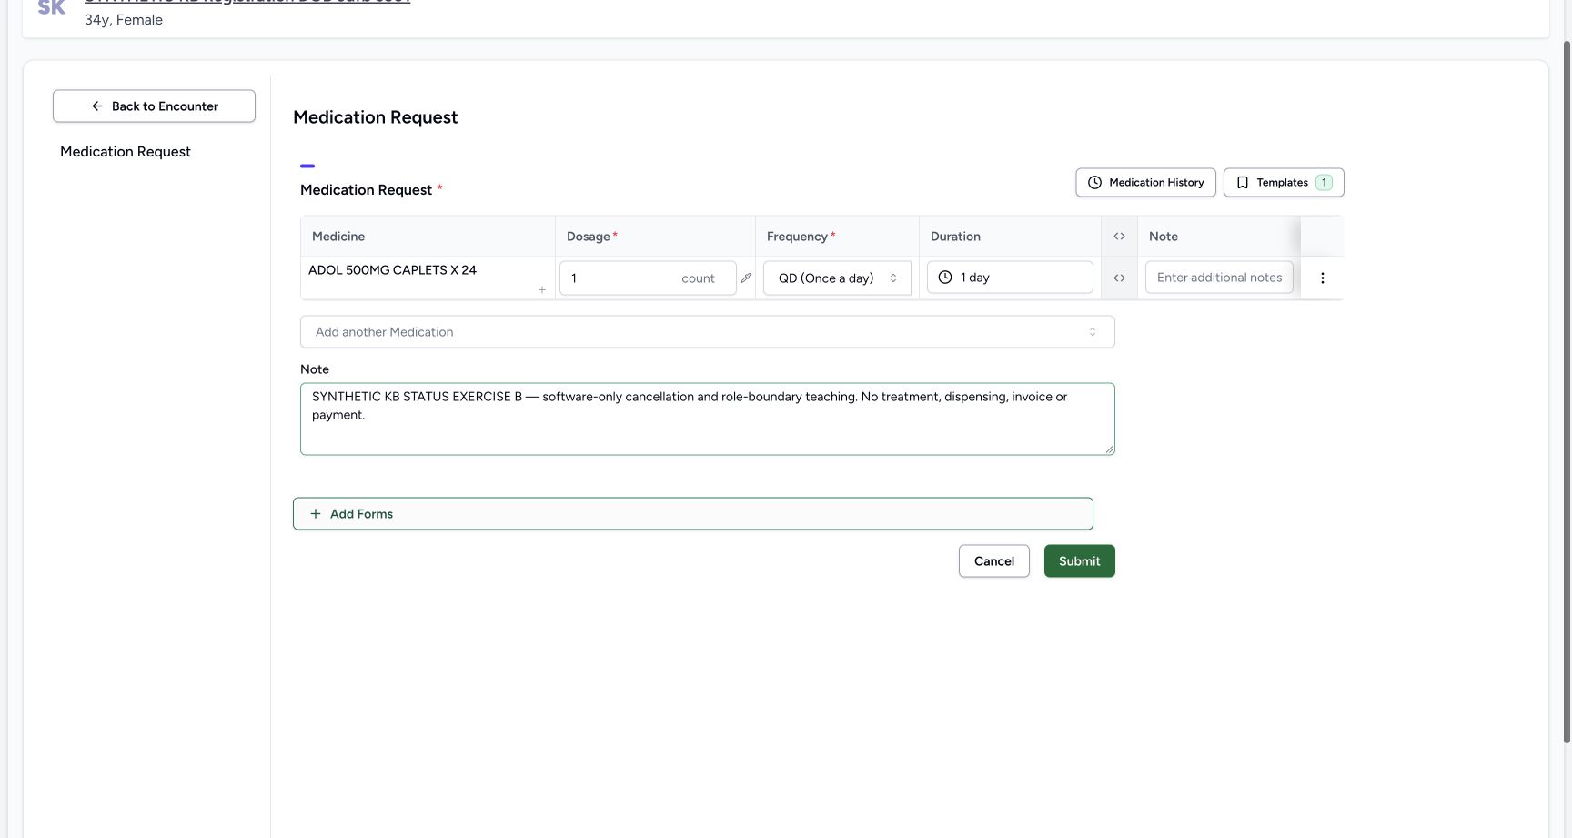This screenshot has height=838, width=1572.
Task: Click the plus icon under ADOL medicine name
Action: [542, 290]
